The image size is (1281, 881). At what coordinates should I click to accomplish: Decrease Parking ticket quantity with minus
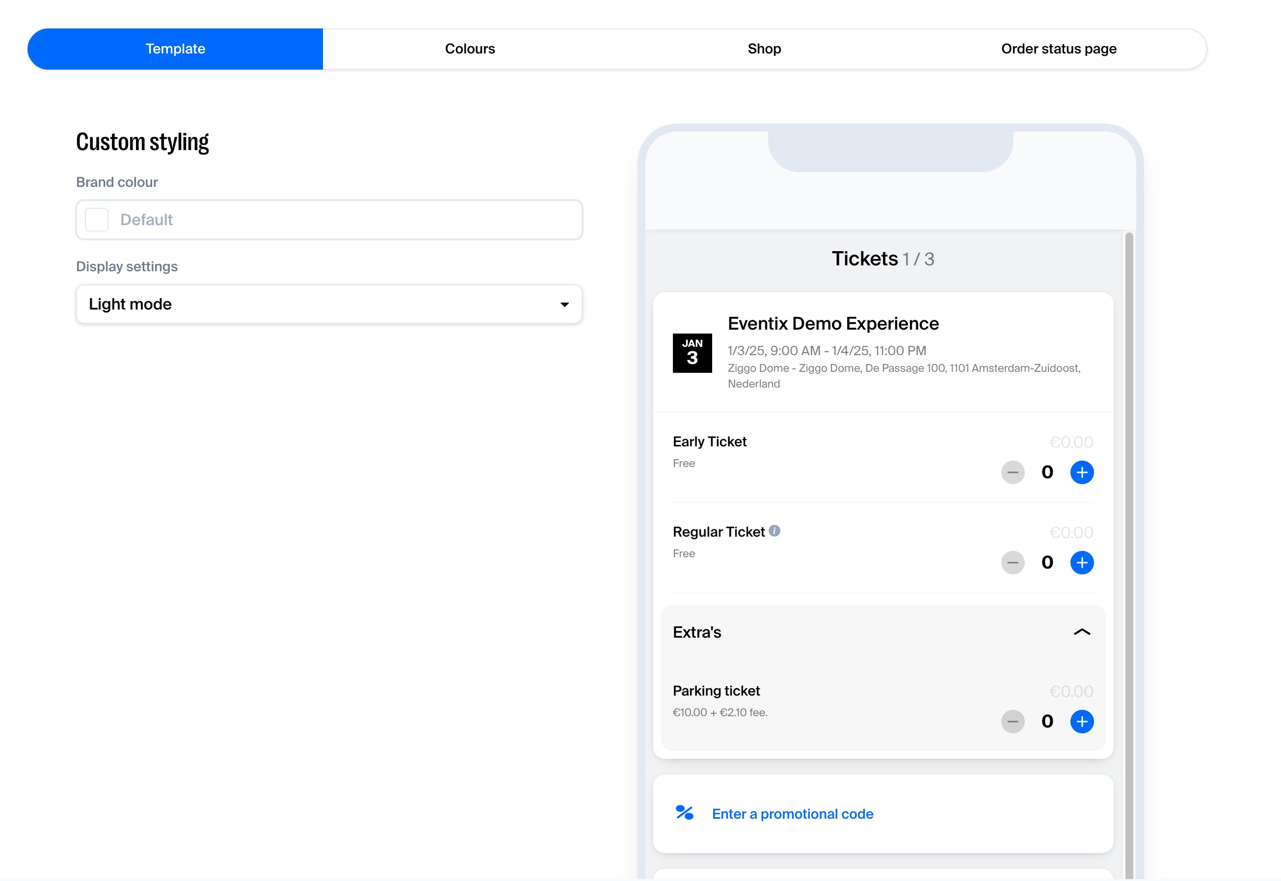pyautogui.click(x=1012, y=721)
